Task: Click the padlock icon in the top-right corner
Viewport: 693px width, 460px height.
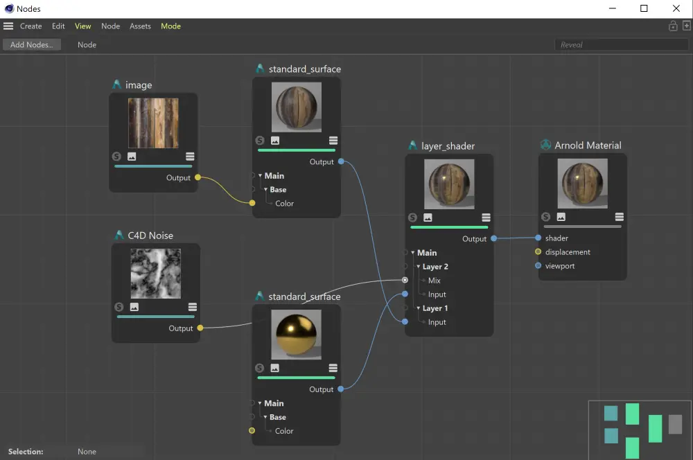Action: (x=672, y=26)
